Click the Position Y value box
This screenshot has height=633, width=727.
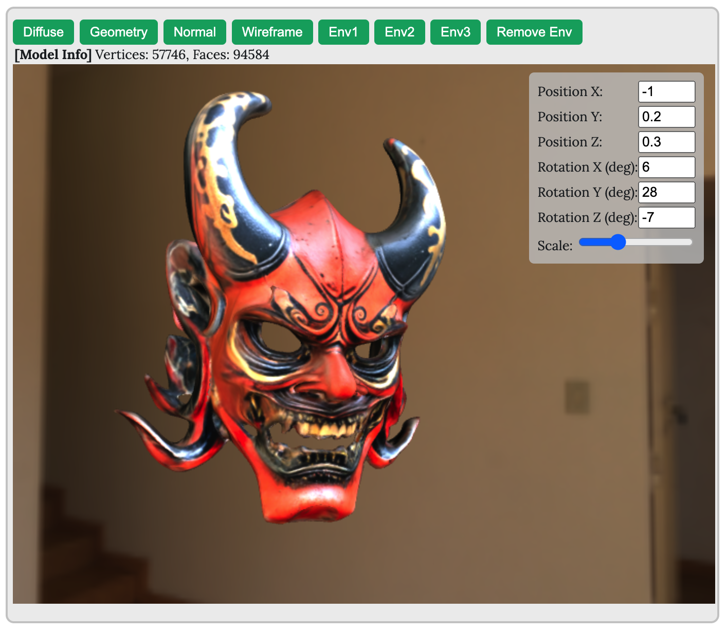(666, 117)
